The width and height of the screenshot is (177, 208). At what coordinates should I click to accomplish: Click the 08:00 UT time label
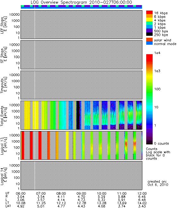61,194
